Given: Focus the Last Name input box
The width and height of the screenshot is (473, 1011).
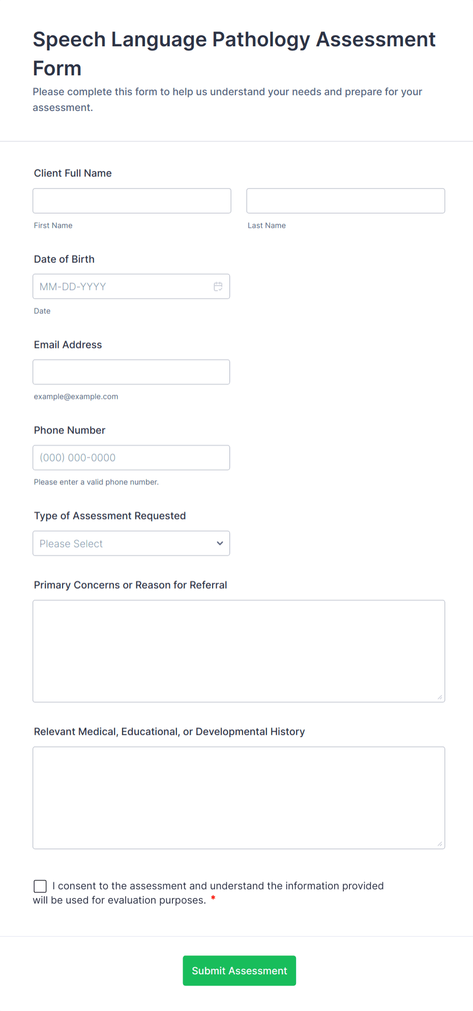Looking at the screenshot, I should tap(345, 200).
